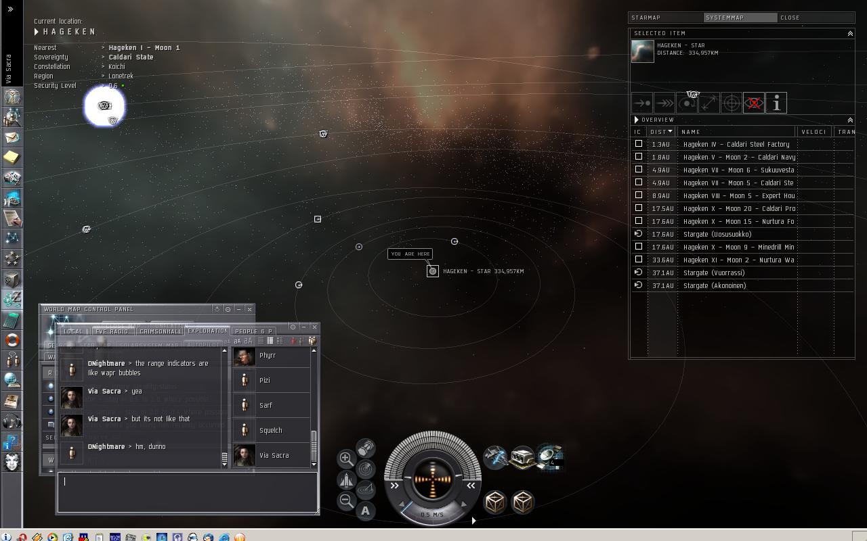Select Stargate (Vuorrassi) in overview
The image size is (867, 541).
click(x=742, y=273)
